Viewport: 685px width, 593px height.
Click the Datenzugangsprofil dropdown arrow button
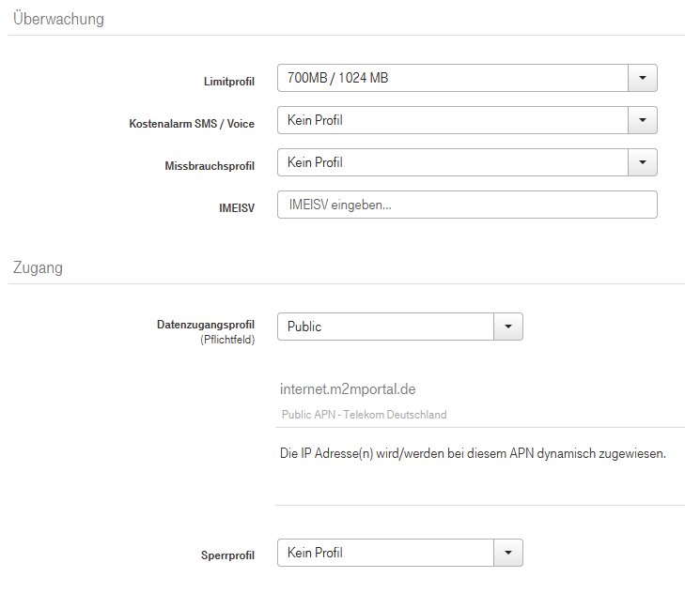click(508, 327)
